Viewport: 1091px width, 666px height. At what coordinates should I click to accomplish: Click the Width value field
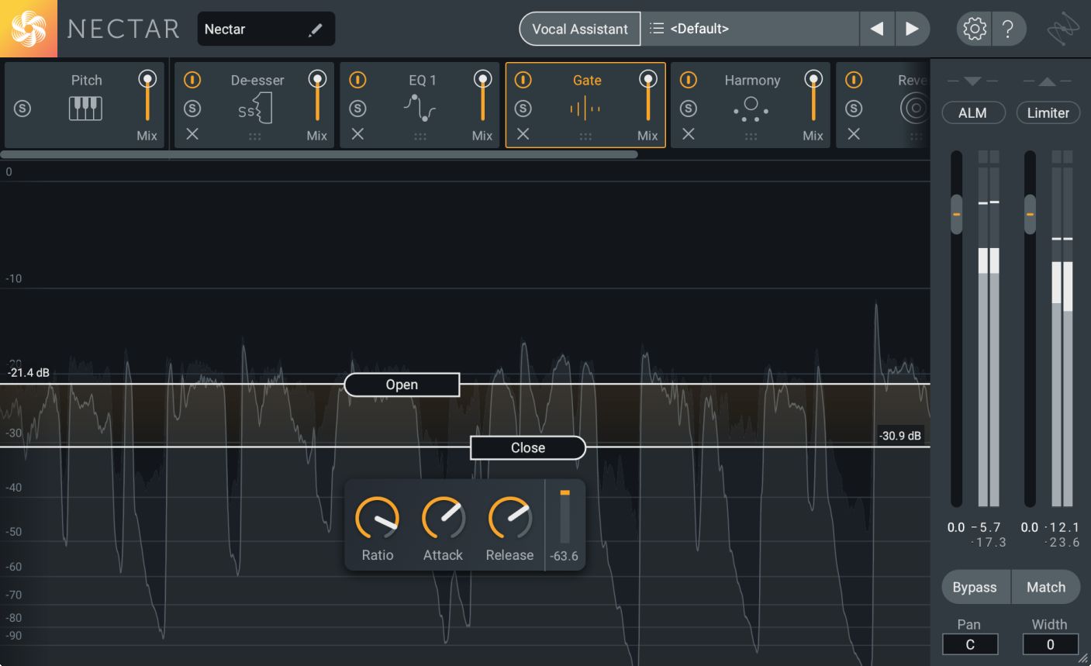(1050, 644)
